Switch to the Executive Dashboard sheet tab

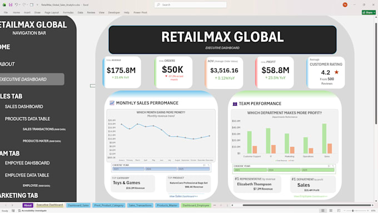click(49, 205)
